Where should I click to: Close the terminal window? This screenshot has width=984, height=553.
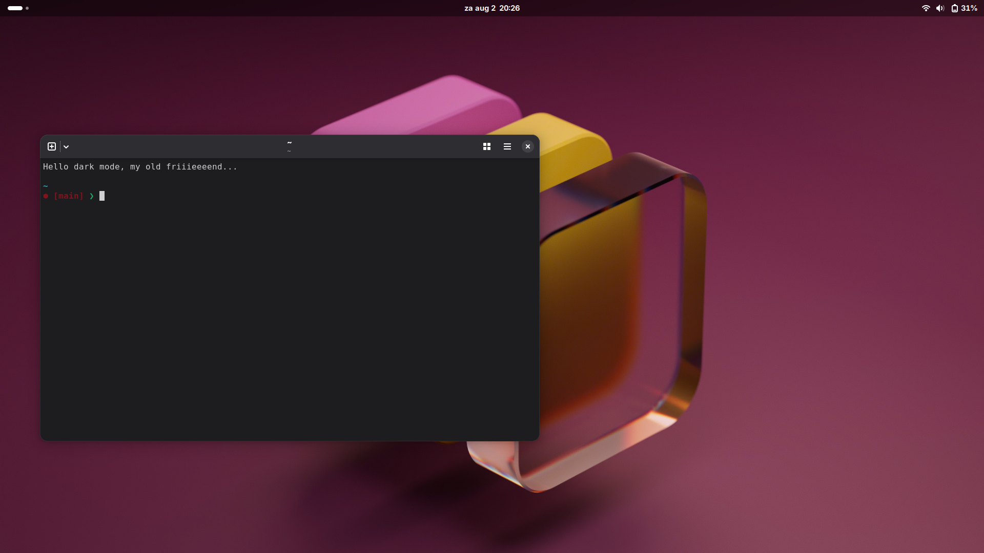coord(528,146)
